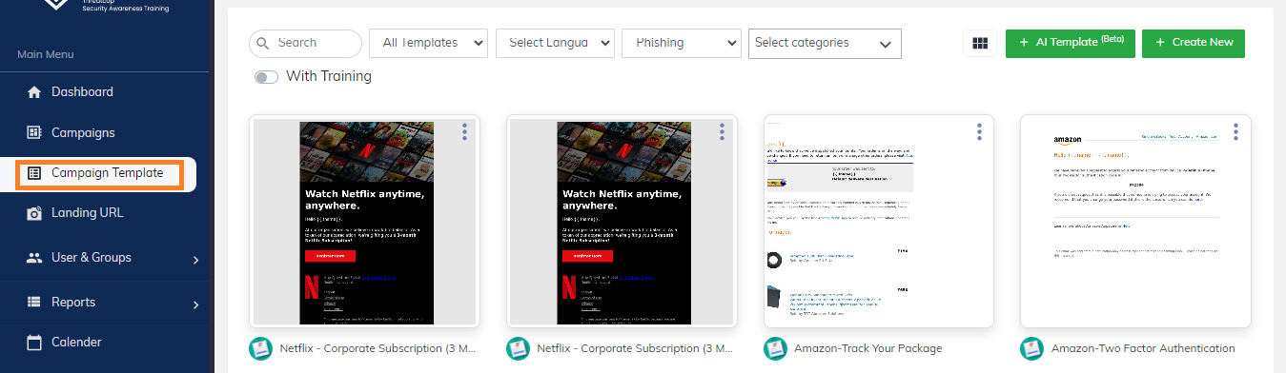Open options menu on first Netflix card
1286x373 pixels.
pyautogui.click(x=464, y=132)
